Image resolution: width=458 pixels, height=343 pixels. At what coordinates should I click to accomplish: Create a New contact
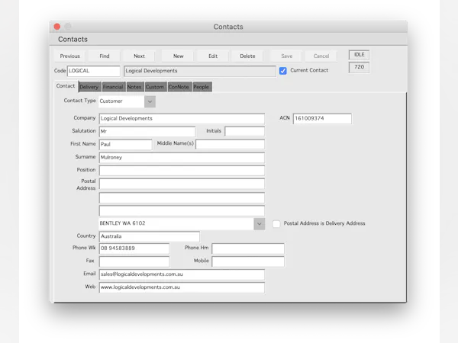[178, 56]
